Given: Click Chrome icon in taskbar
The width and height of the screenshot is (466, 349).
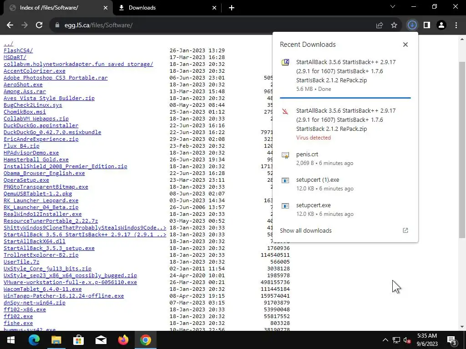Looking at the screenshot, I should point(145,340).
